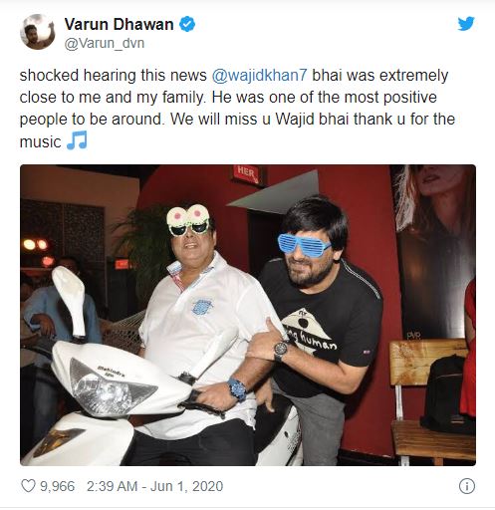Click the 9,966 likes count
This screenshot has height=510, width=495.
58,486
